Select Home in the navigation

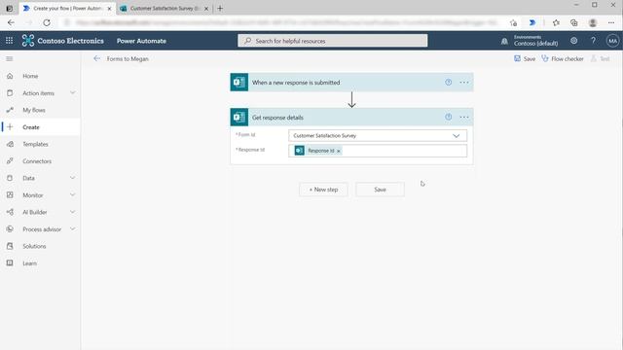pos(30,76)
